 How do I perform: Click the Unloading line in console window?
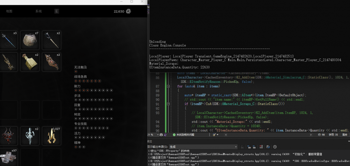point(158,41)
